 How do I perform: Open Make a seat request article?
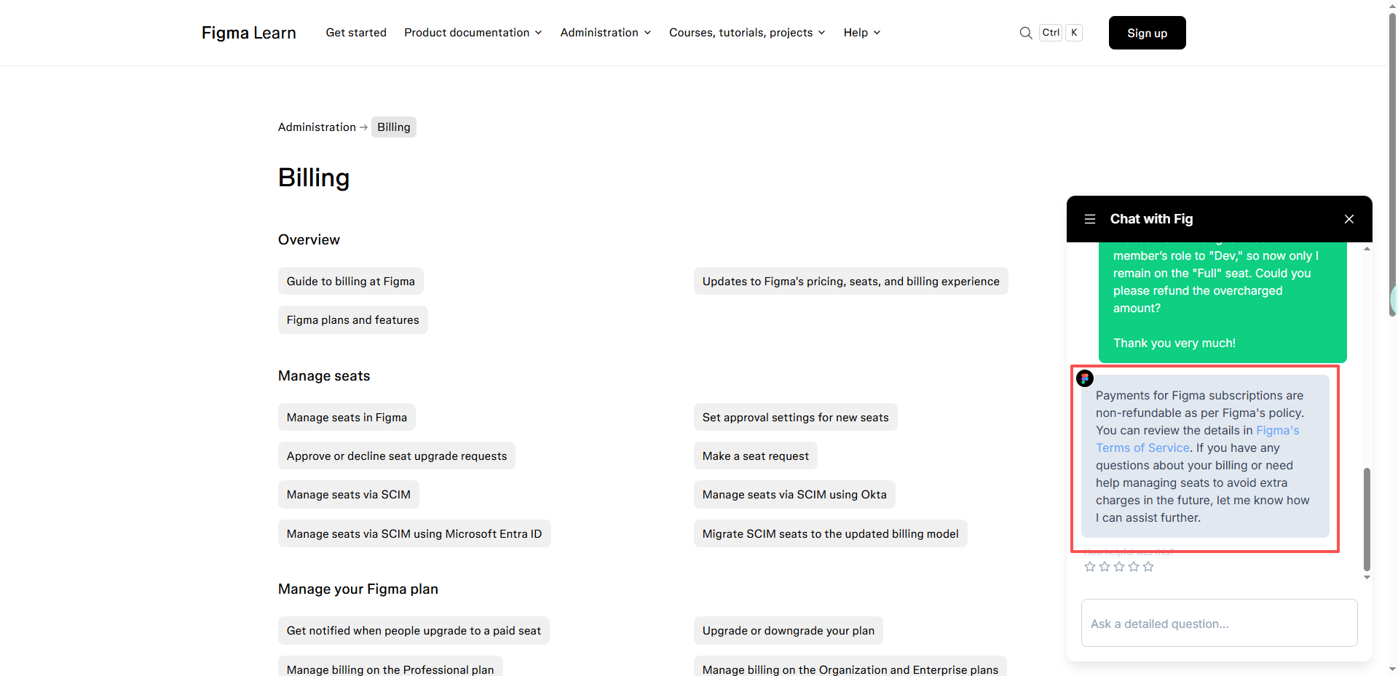tap(755, 456)
